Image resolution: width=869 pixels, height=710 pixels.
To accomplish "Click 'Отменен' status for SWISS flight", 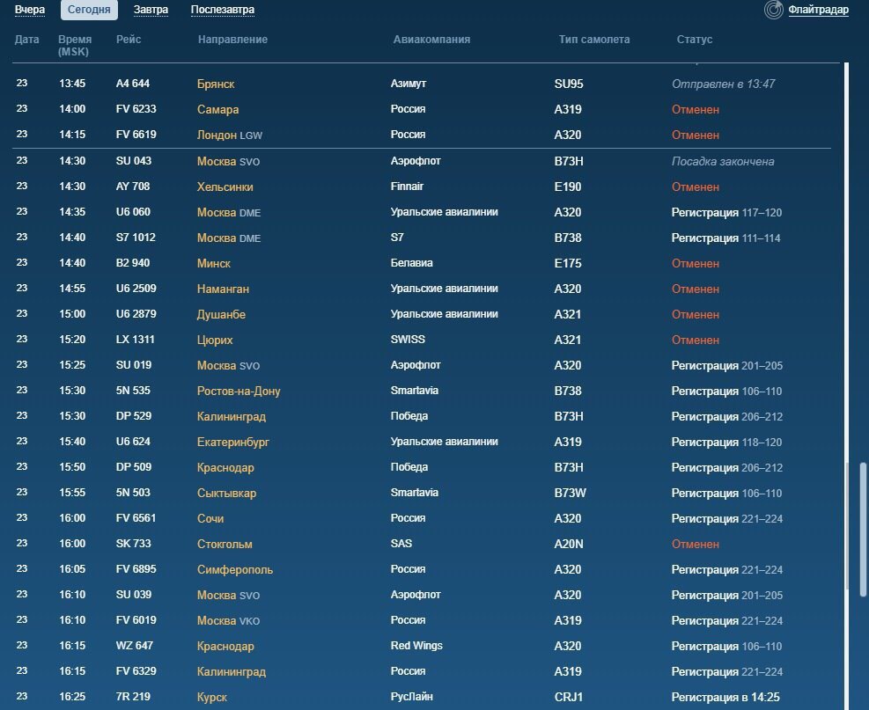I will pyautogui.click(x=696, y=340).
